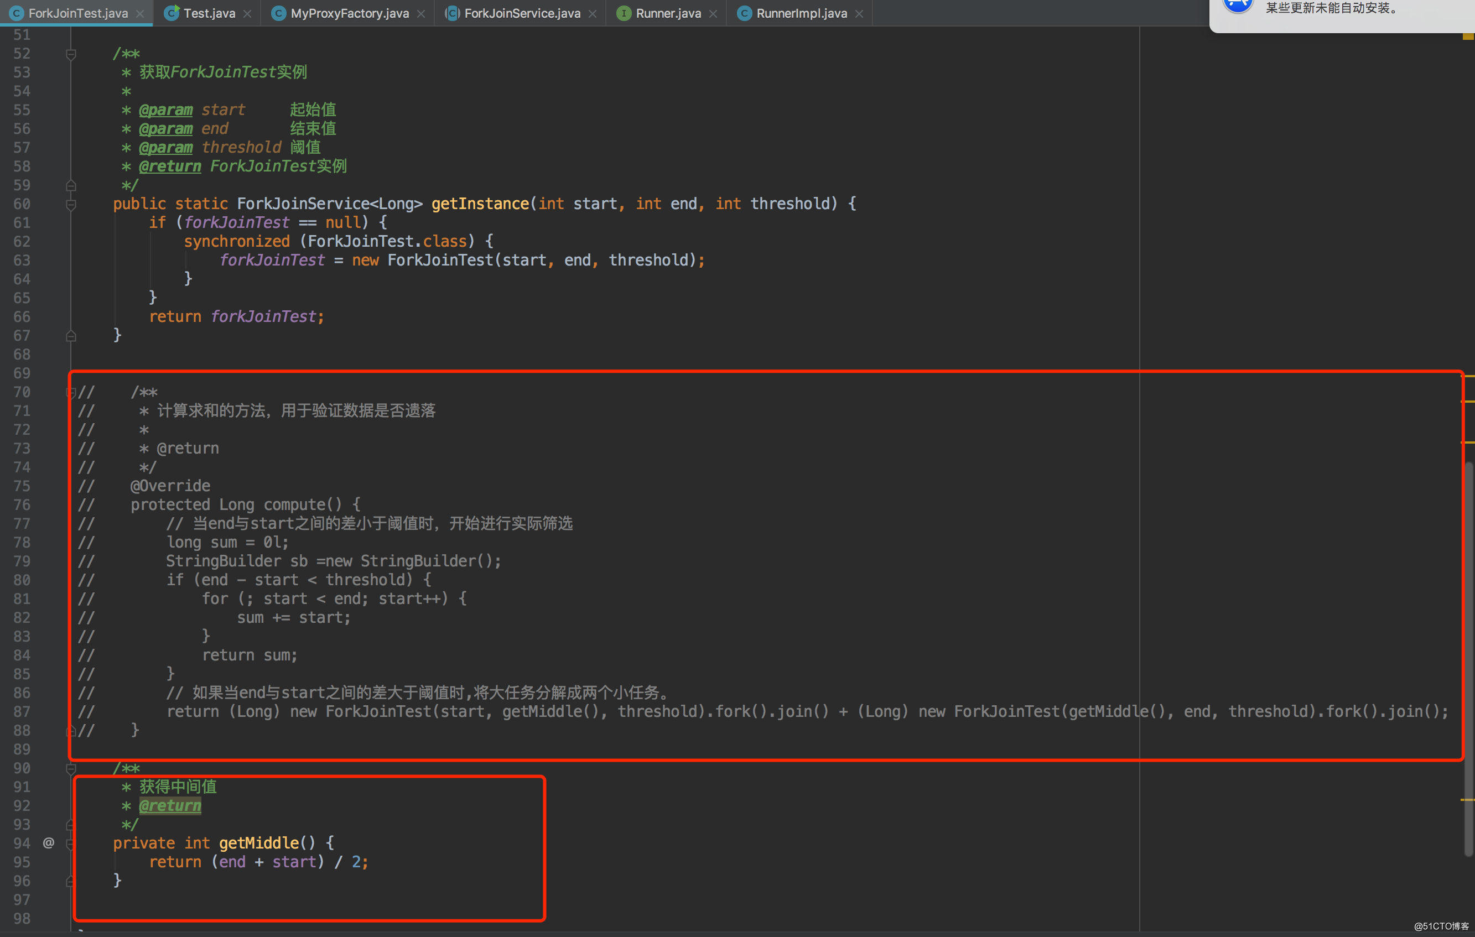Click the getInstance method name
1475x937 pixels.
[480, 204]
